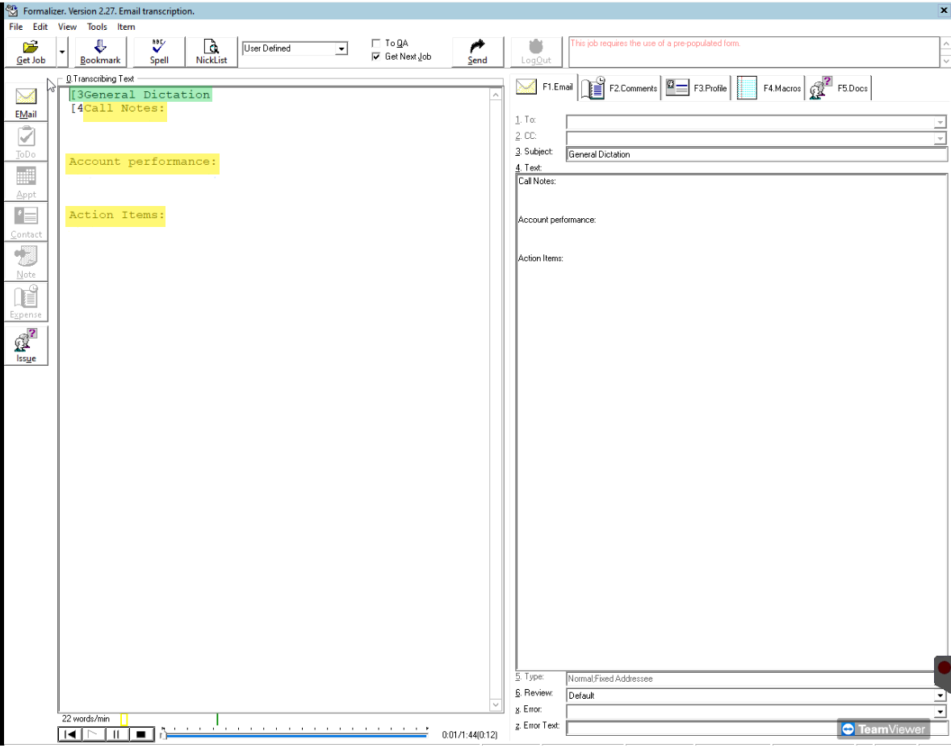Open the Tools menu
The image size is (951, 748).
click(97, 27)
